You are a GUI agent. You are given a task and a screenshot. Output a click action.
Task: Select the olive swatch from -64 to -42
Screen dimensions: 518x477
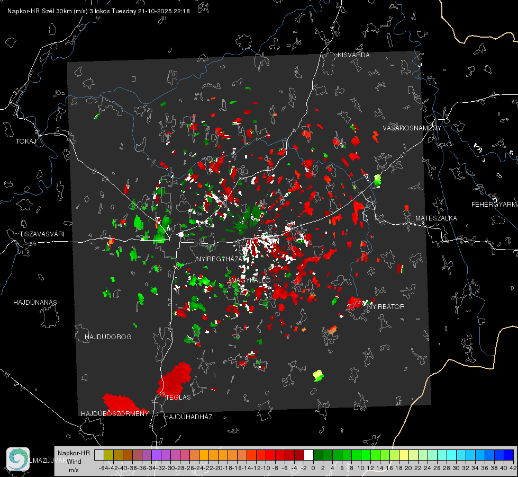[108, 455]
